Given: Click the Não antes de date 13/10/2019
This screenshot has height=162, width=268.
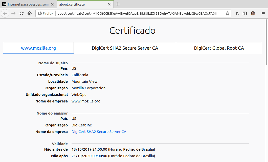Looking at the screenshot, I should pos(113,149).
